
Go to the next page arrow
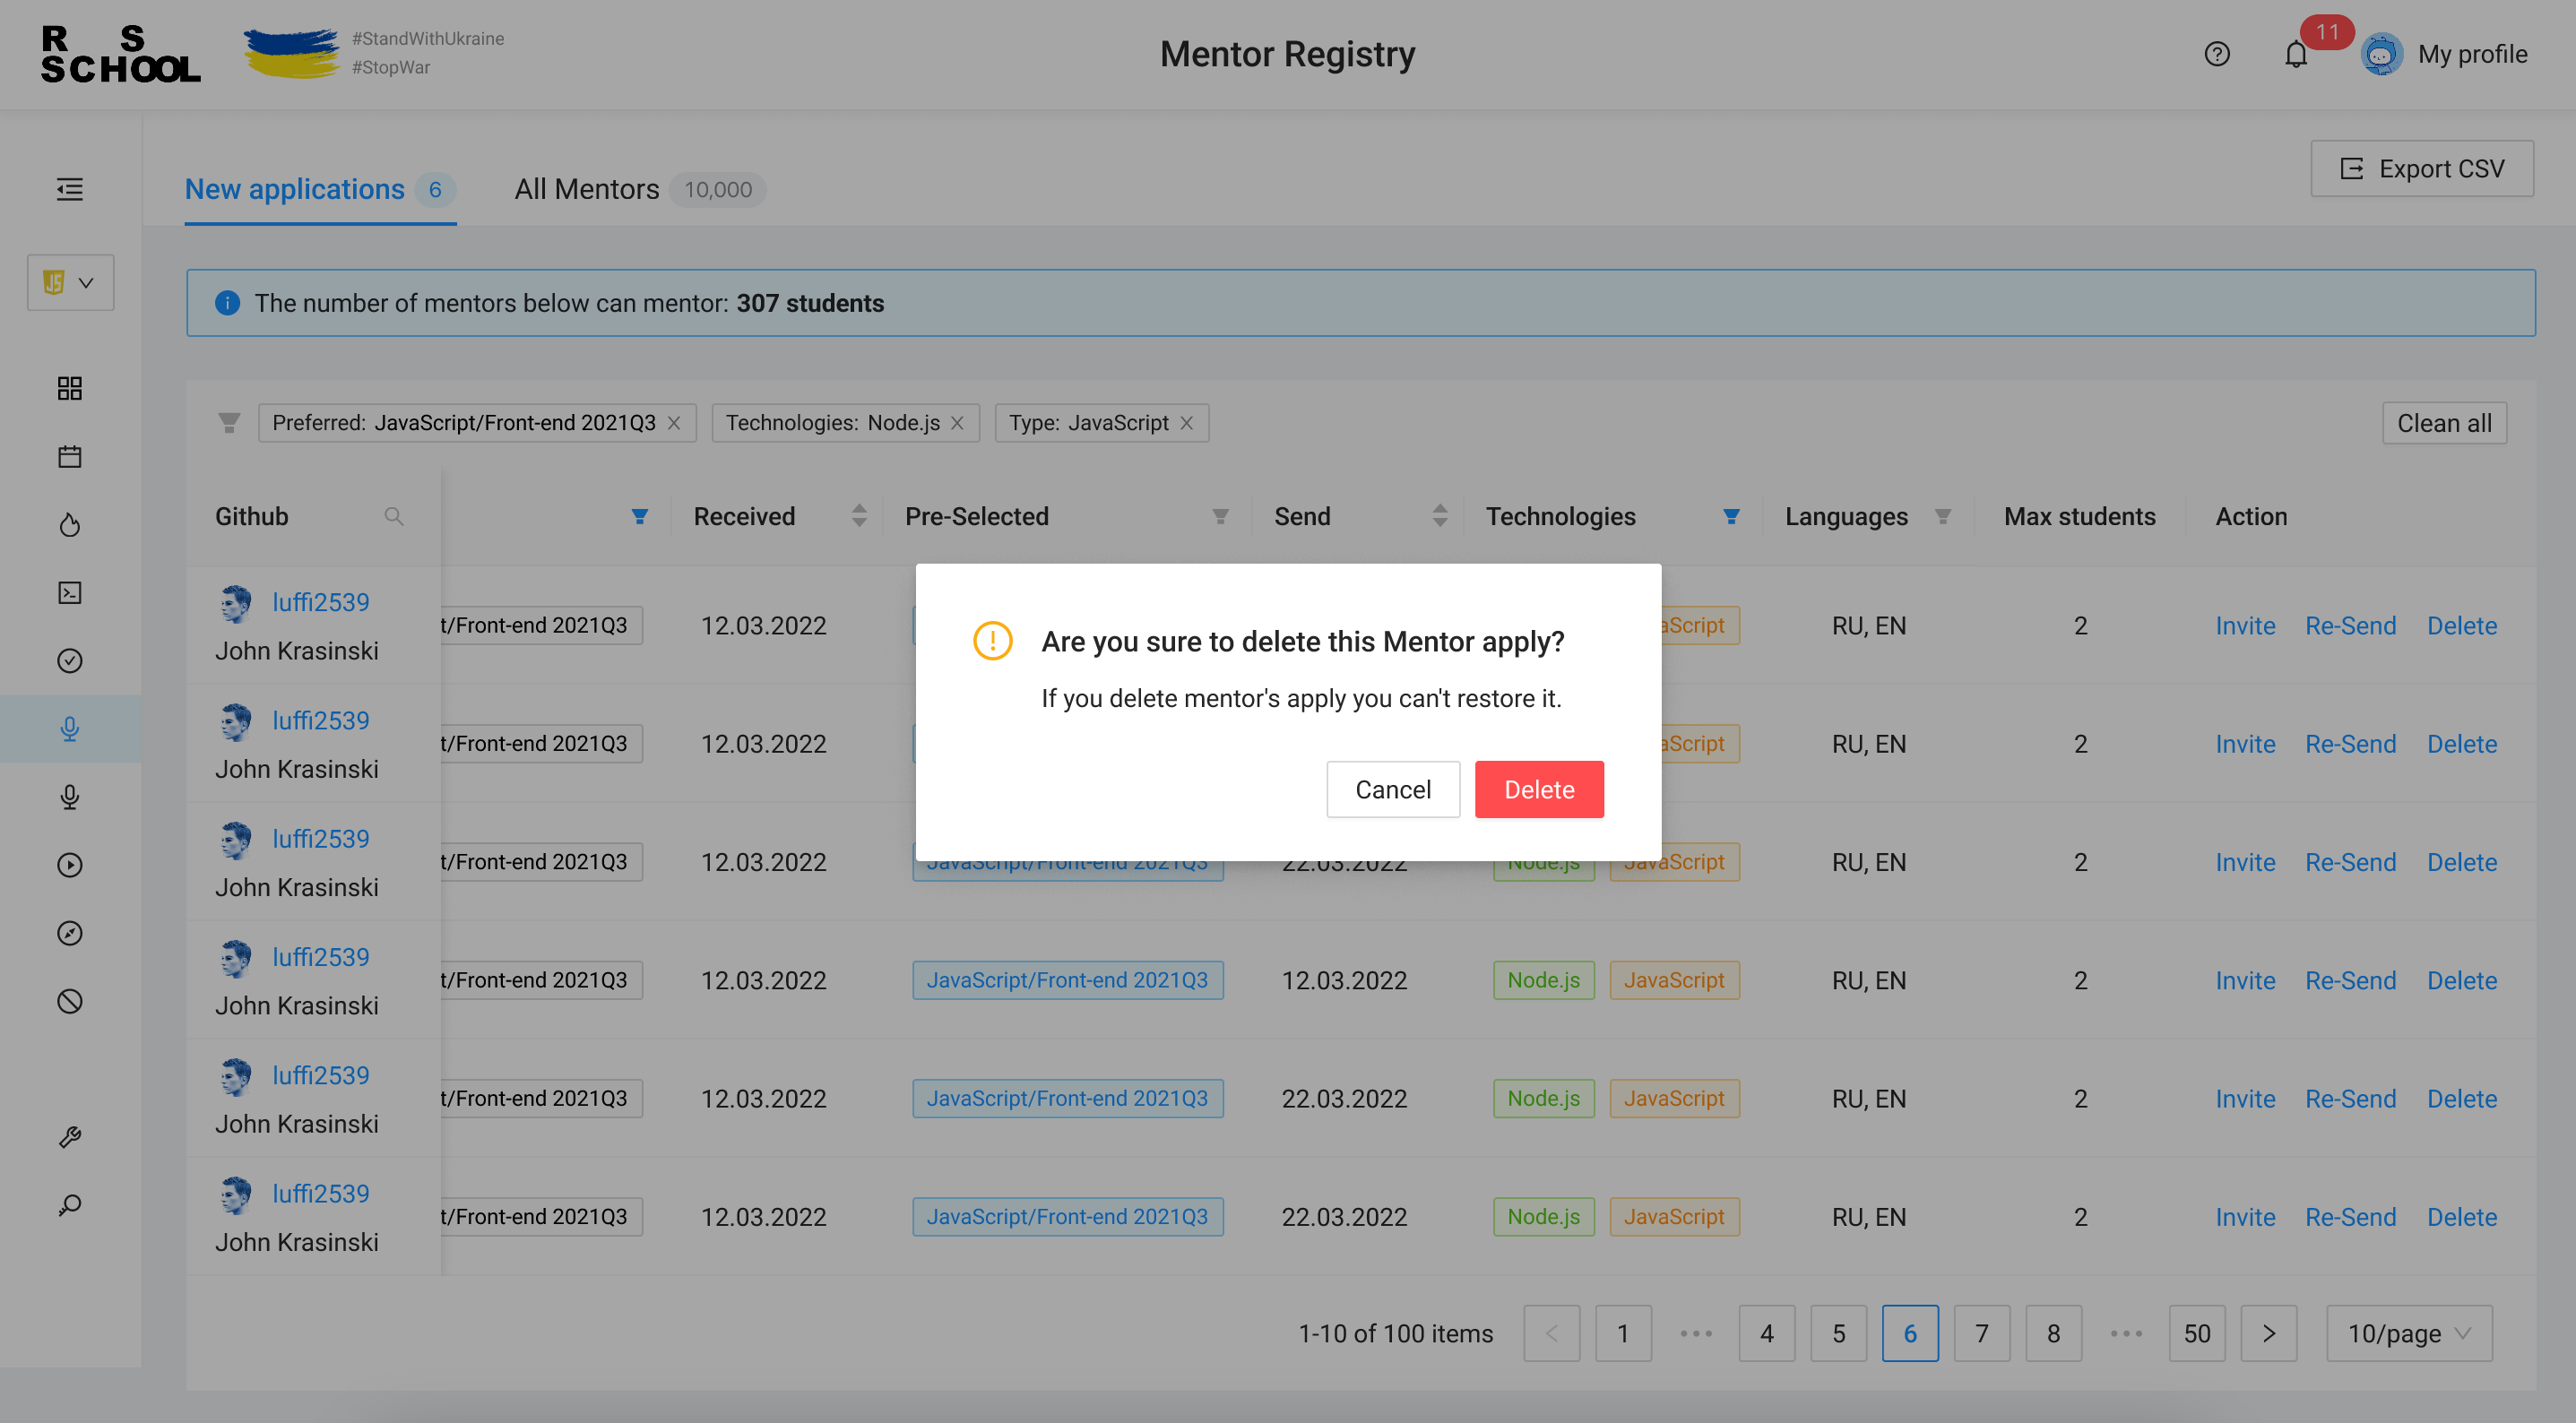tap(2269, 1334)
